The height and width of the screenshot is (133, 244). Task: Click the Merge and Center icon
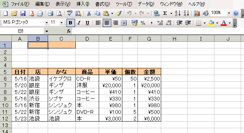point(124,23)
